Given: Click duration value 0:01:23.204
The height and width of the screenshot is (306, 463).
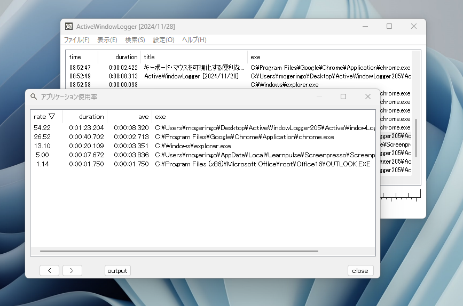Looking at the screenshot, I should [x=87, y=127].
